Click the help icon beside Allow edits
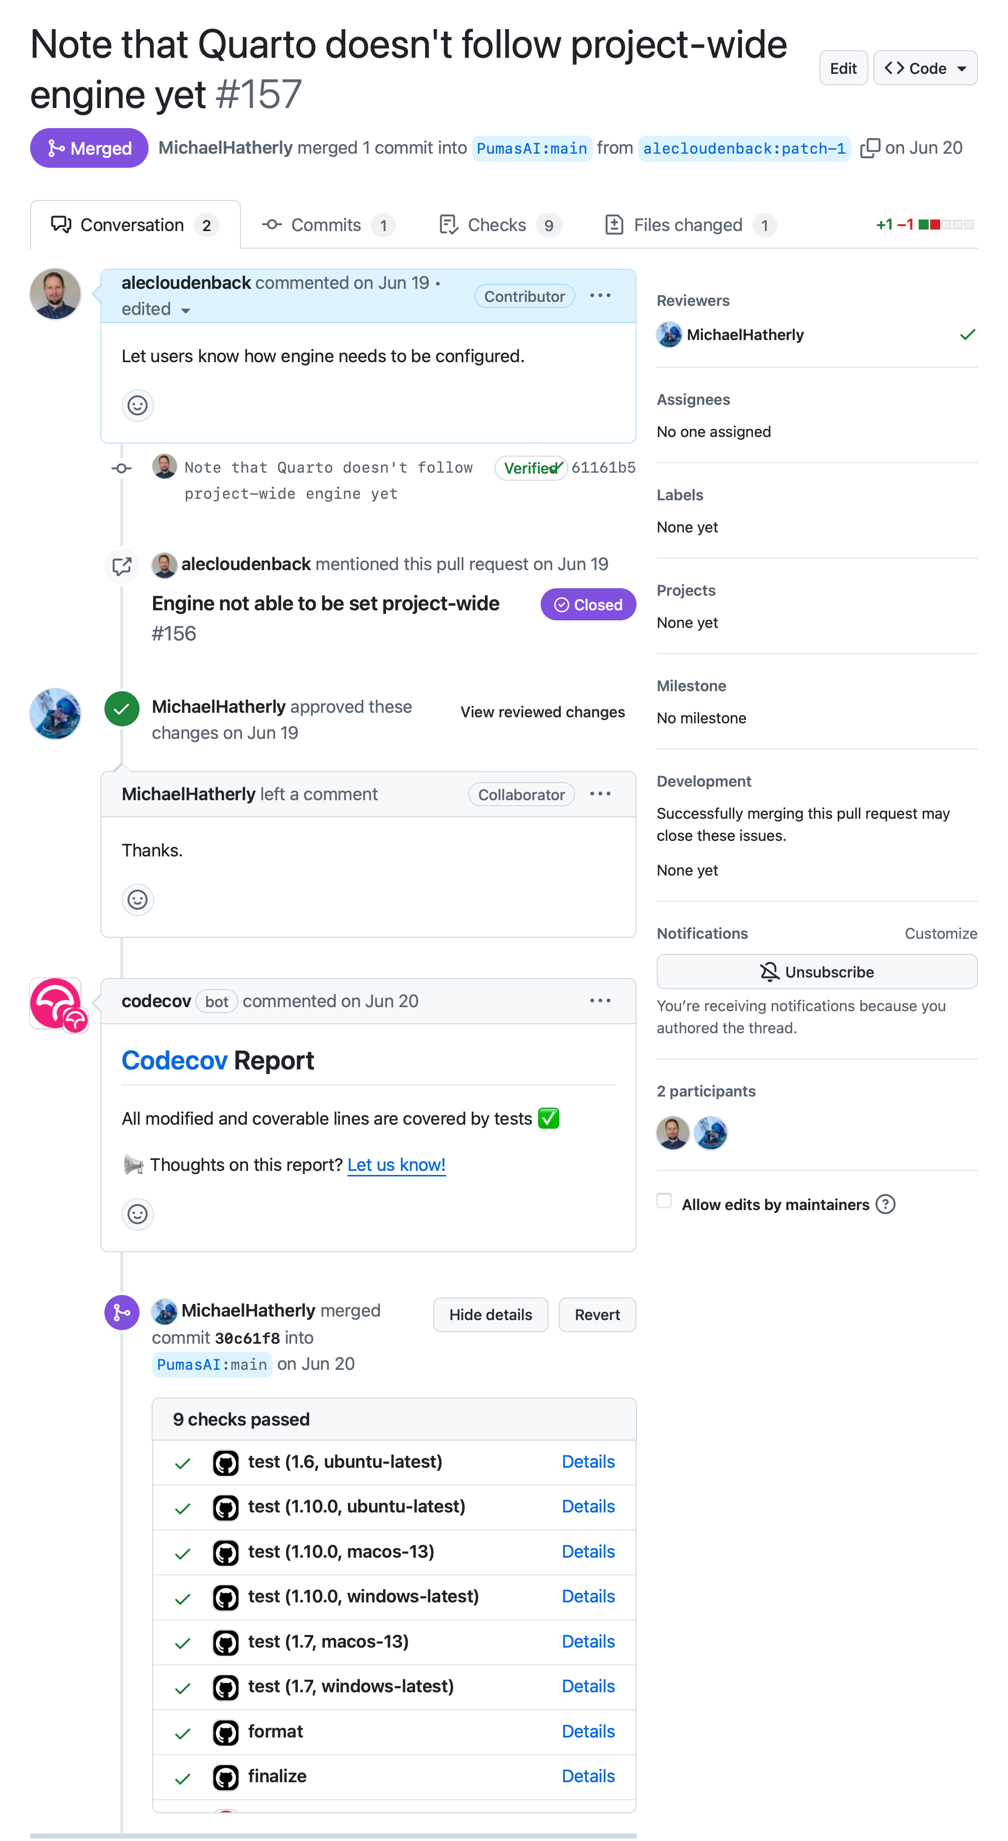The image size is (1008, 1841). tap(885, 1204)
